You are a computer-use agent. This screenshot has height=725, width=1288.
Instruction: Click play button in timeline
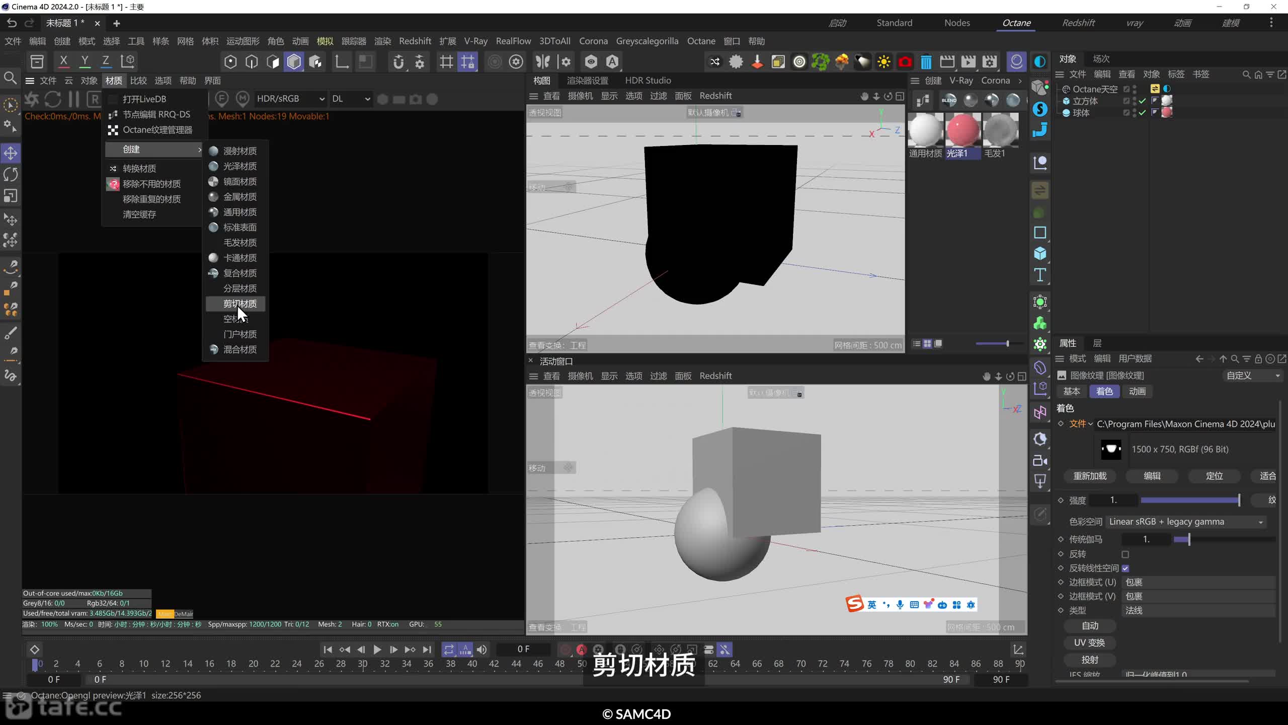point(377,649)
